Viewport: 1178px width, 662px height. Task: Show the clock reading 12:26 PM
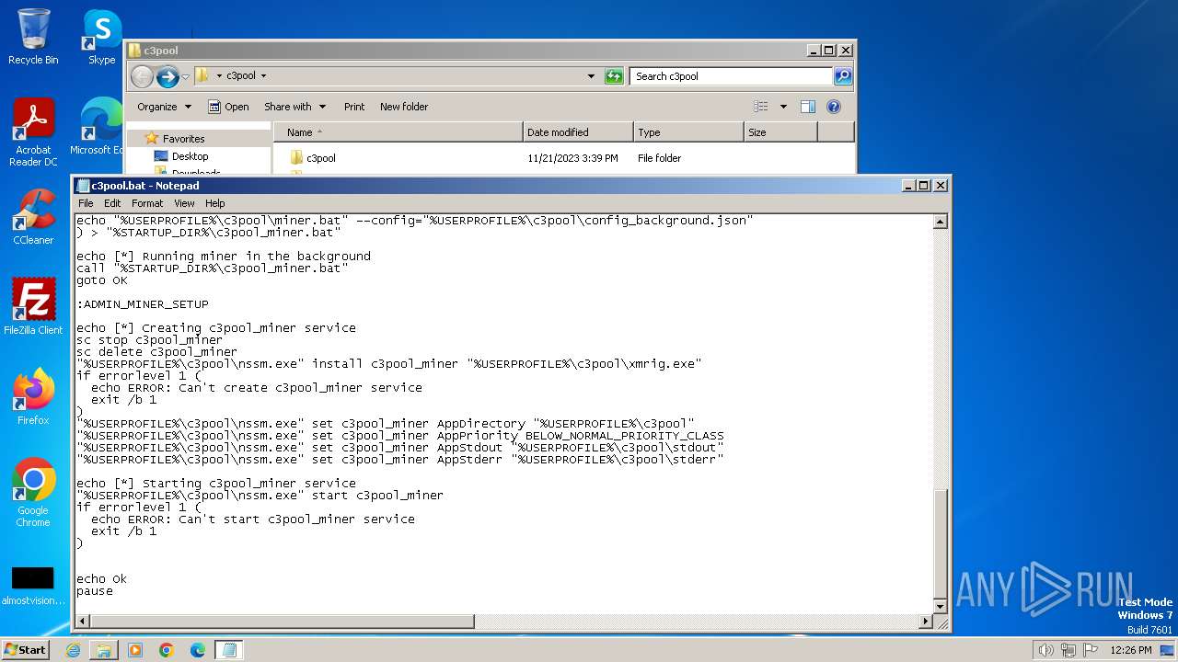point(1131,650)
